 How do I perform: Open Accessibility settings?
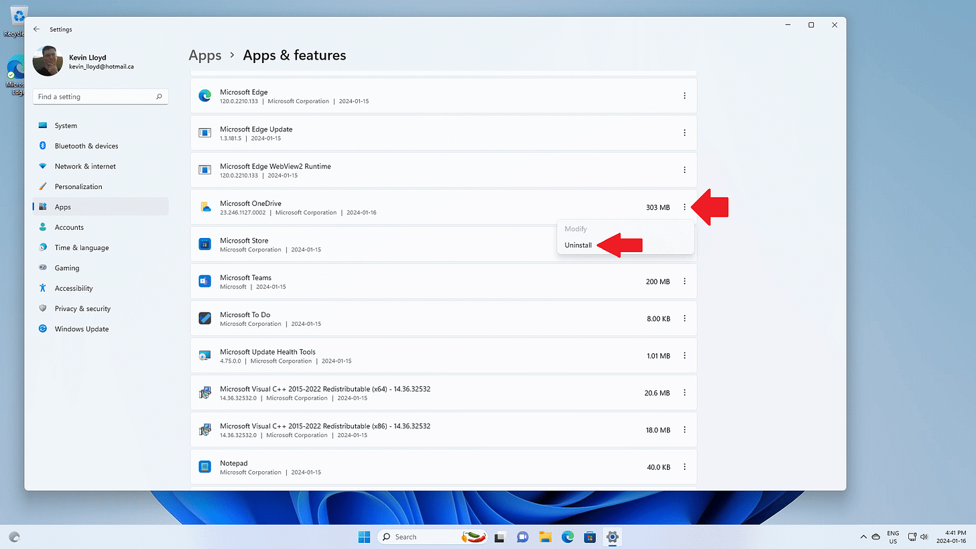[x=101, y=288]
